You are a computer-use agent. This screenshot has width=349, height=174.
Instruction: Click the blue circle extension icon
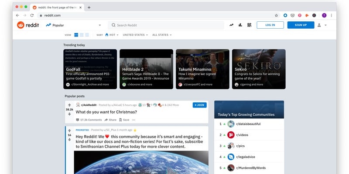[285, 15]
